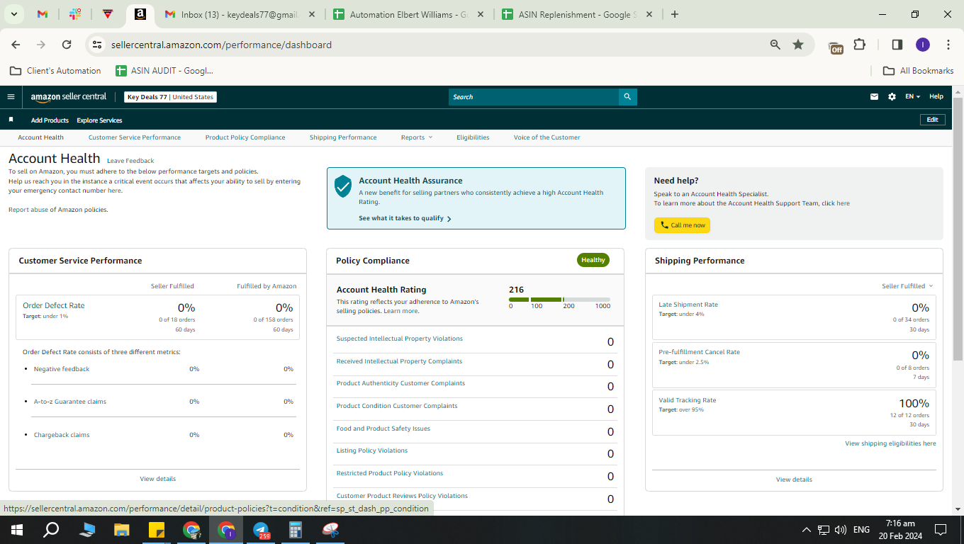Open the Order Defect Rate metric
This screenshot has height=544, width=964.
click(x=53, y=305)
